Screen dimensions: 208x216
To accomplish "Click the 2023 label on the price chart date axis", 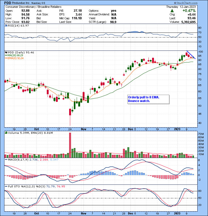I will click(x=177, y=129).
